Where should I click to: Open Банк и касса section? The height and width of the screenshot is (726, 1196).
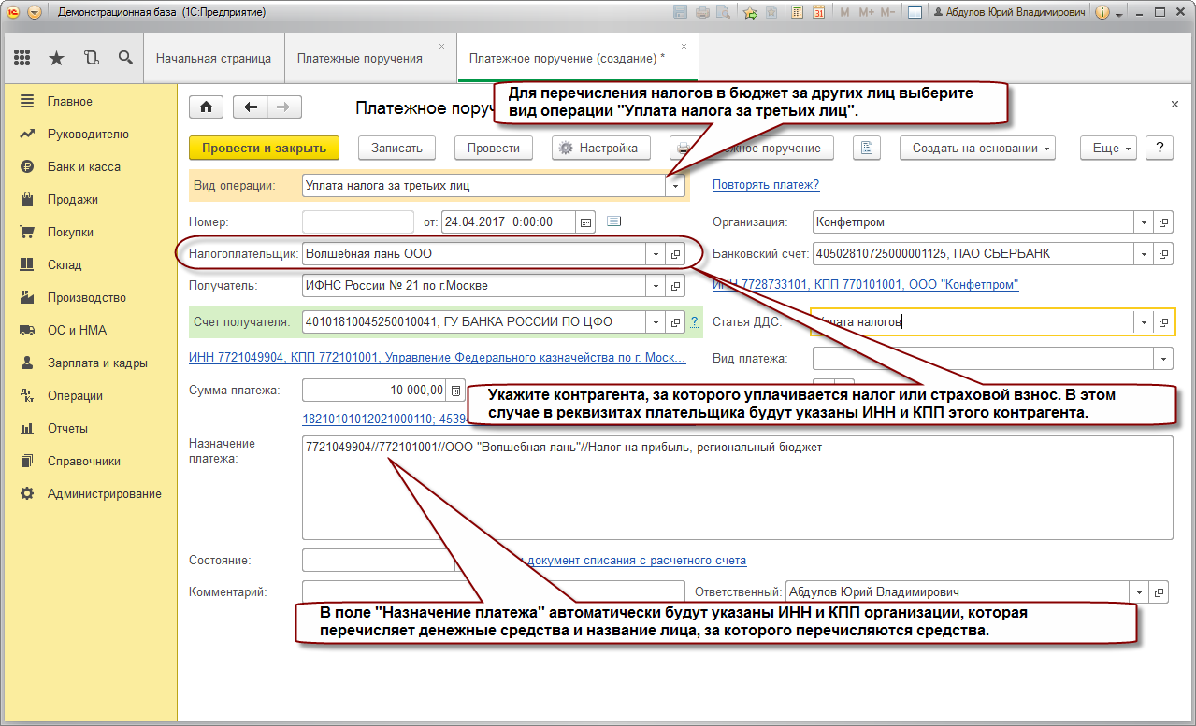(84, 166)
